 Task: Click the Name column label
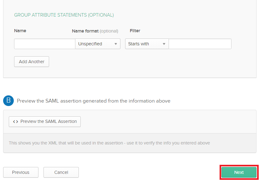coord(20,31)
